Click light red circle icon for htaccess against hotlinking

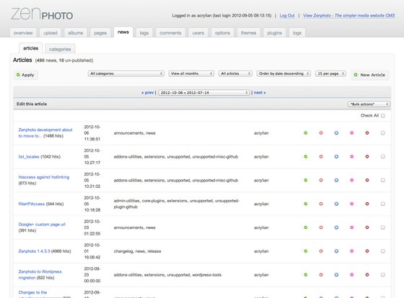point(321,180)
